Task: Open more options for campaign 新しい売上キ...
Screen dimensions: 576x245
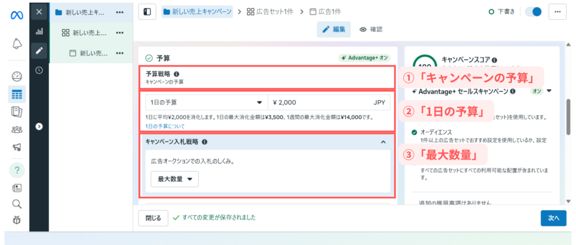Action: coord(120,12)
